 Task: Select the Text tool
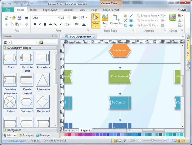pos(105,20)
